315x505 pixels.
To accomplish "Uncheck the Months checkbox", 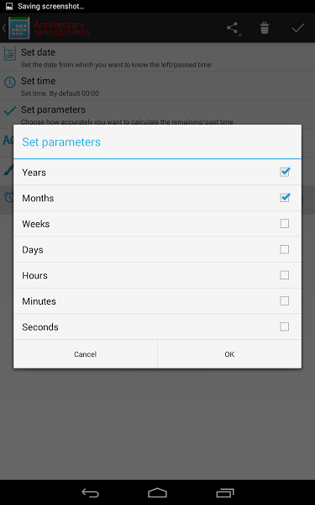I will pos(285,198).
